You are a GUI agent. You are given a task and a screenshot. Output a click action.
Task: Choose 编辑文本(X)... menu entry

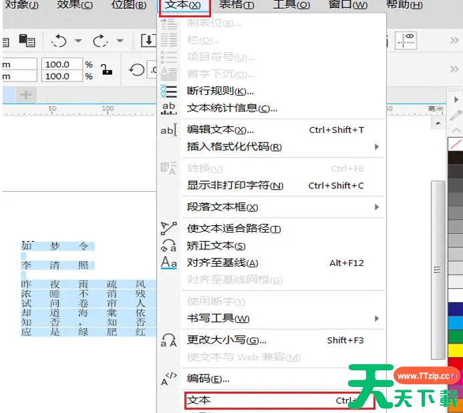(x=272, y=130)
